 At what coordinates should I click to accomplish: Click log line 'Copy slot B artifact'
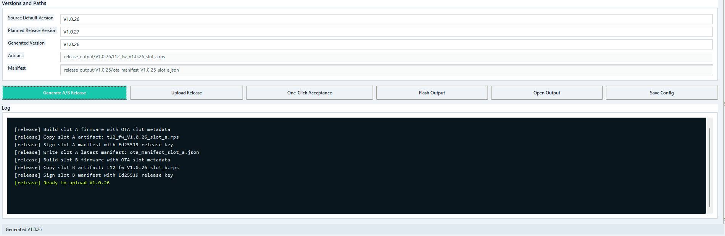(x=97, y=167)
